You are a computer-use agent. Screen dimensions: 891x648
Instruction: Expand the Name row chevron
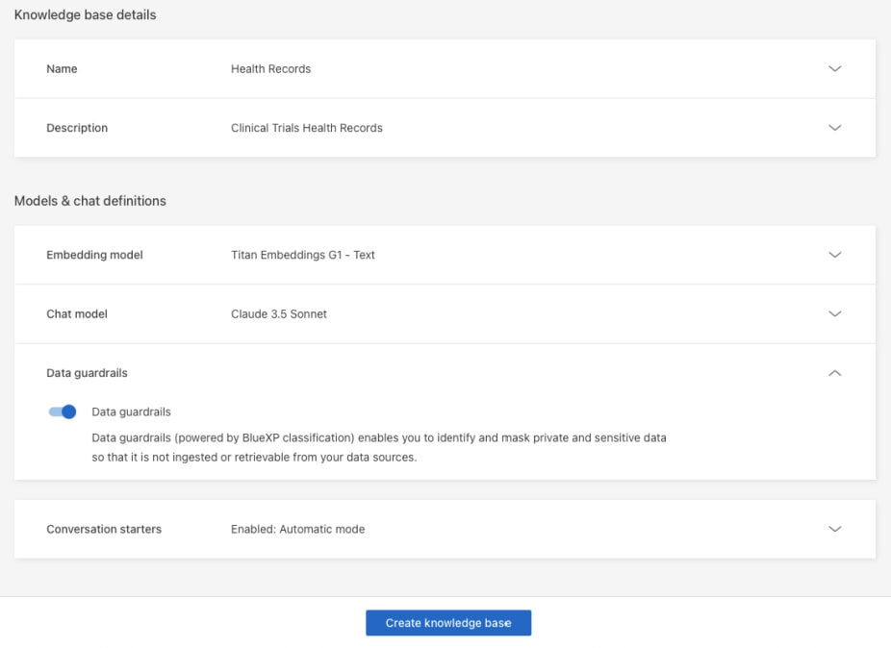(834, 69)
